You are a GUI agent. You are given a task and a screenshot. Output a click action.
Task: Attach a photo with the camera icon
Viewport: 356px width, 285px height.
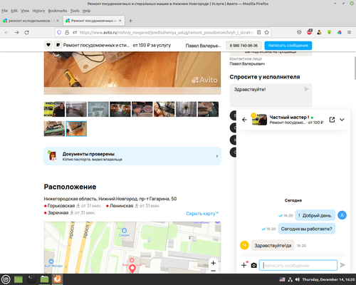pyautogui.click(x=253, y=265)
